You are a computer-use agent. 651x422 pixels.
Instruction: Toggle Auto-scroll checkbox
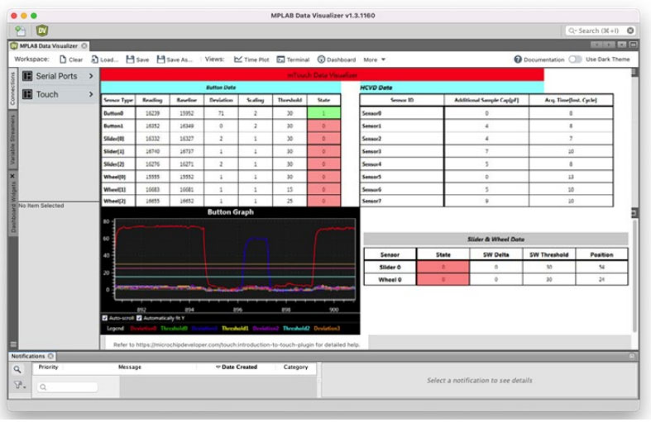105,318
